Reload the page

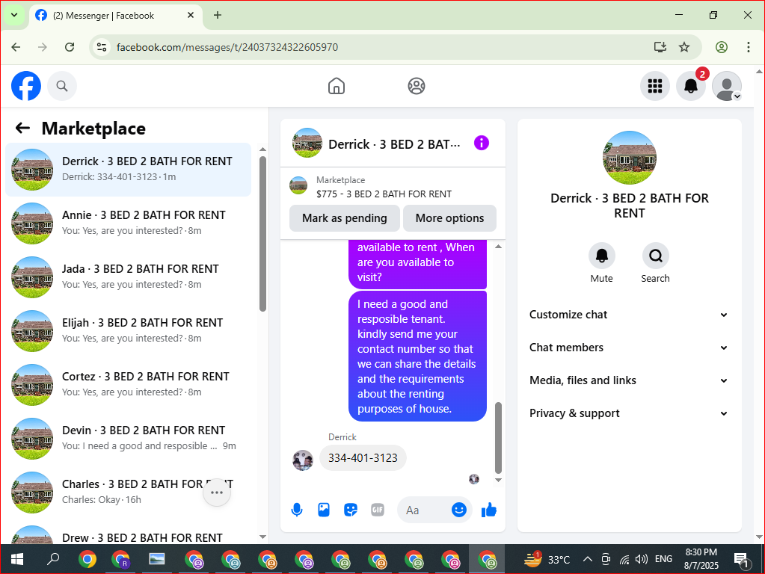click(70, 47)
